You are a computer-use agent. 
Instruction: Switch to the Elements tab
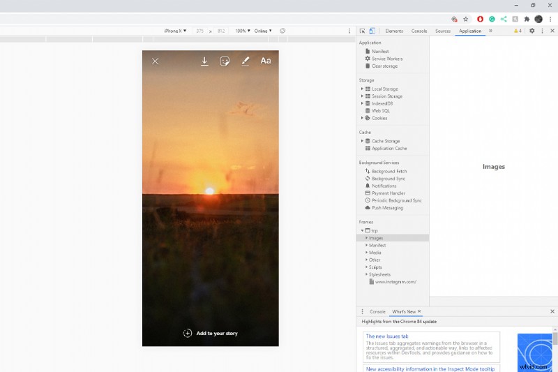click(x=394, y=31)
